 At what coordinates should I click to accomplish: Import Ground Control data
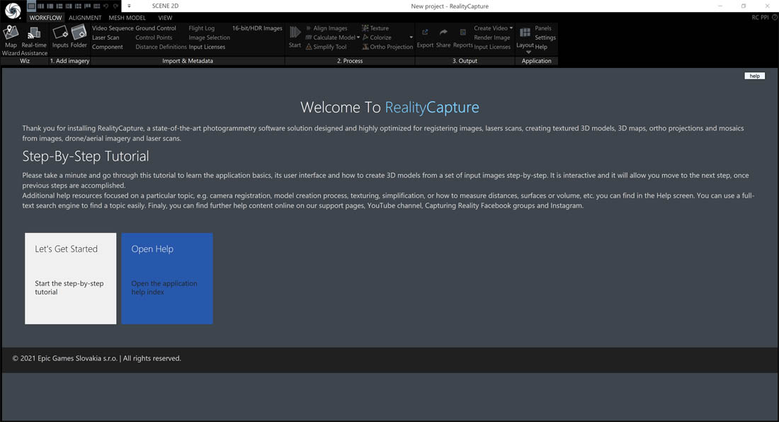coord(156,28)
